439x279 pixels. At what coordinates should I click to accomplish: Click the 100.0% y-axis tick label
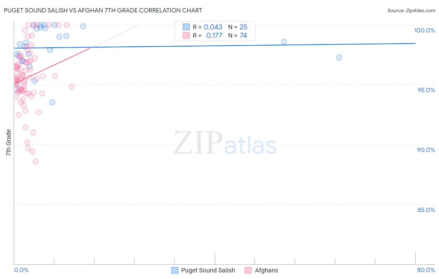(425, 30)
